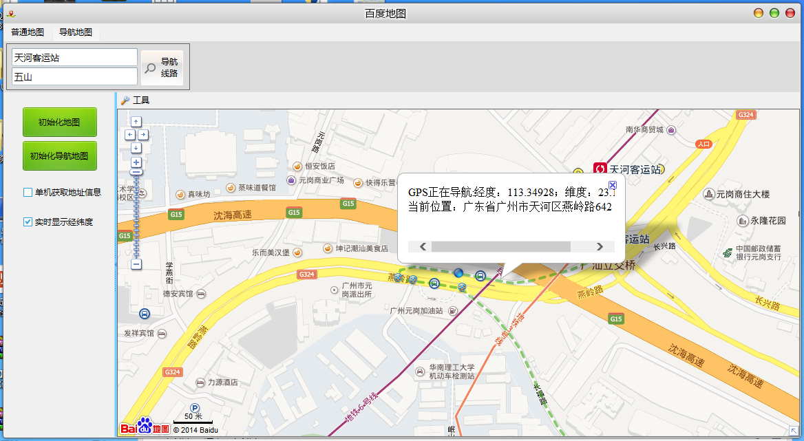Click the middle of the zoom level track
The width and height of the screenshot is (804, 441).
(x=136, y=214)
